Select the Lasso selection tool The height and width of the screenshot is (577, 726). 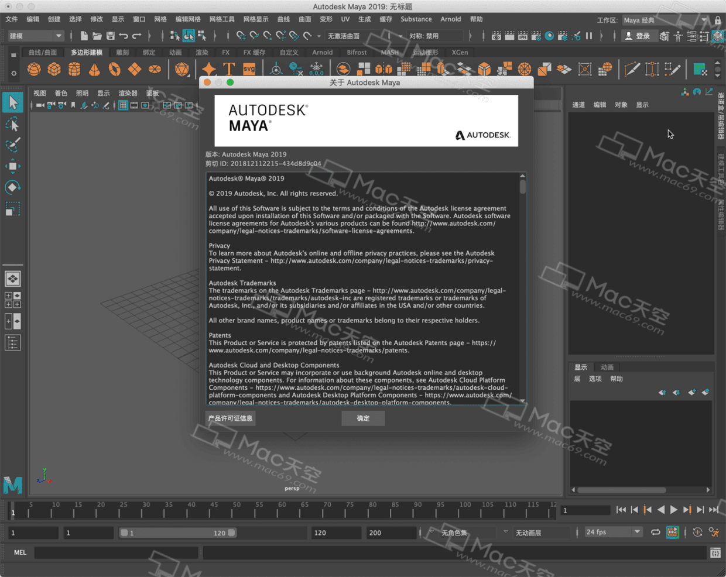tap(12, 124)
